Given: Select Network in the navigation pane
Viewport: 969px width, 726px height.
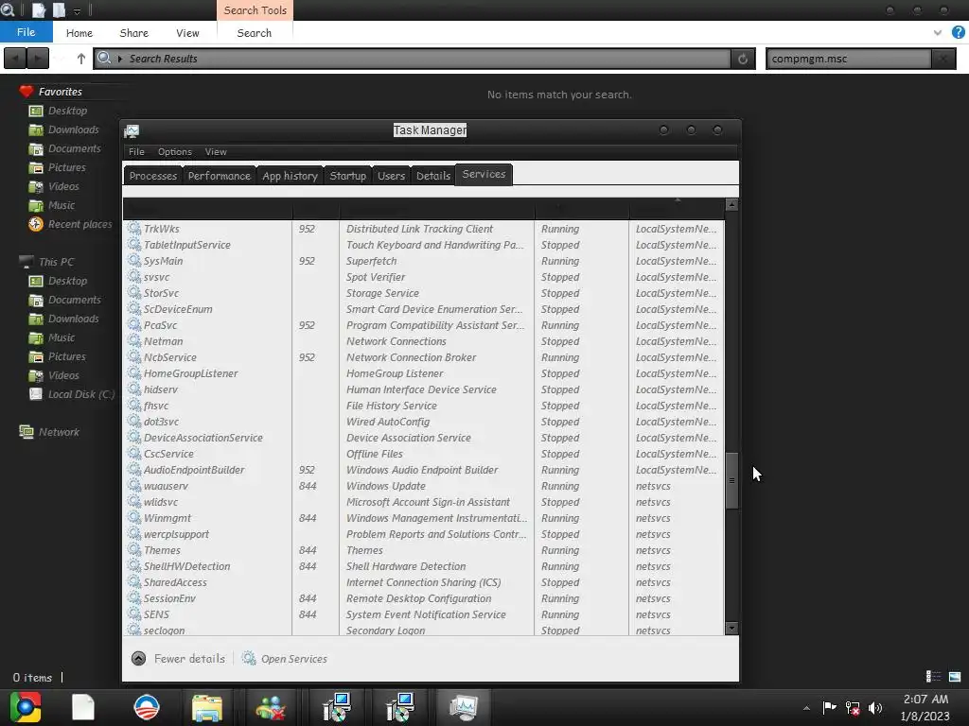Looking at the screenshot, I should tap(59, 432).
